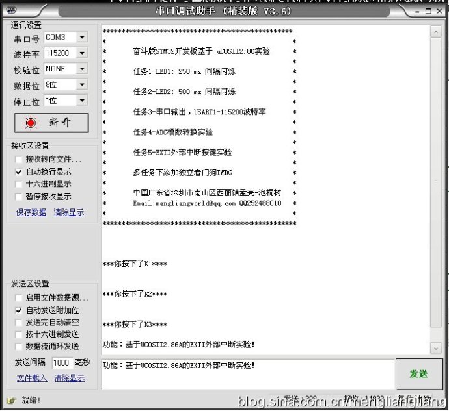Screen dimensions: 449x411
Task: Enable 数据流循环发送 checkbox
Action: (19, 347)
